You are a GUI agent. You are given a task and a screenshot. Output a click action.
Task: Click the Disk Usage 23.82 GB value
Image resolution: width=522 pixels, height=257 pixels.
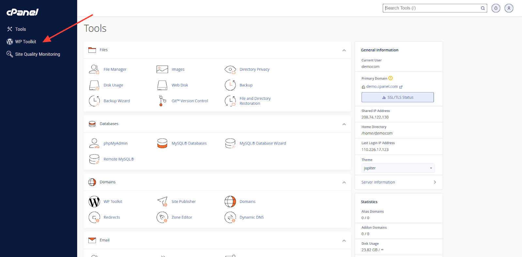tap(372, 250)
